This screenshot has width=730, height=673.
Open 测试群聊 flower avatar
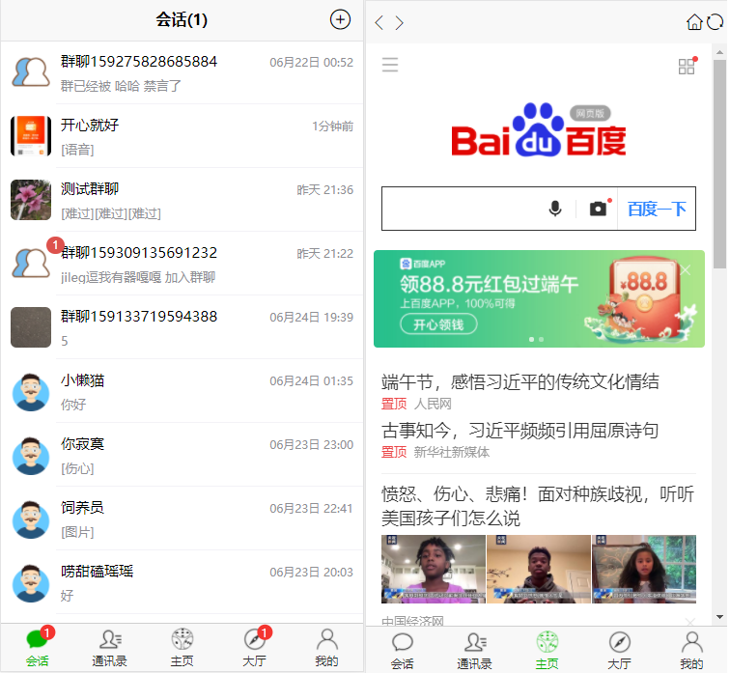31,200
